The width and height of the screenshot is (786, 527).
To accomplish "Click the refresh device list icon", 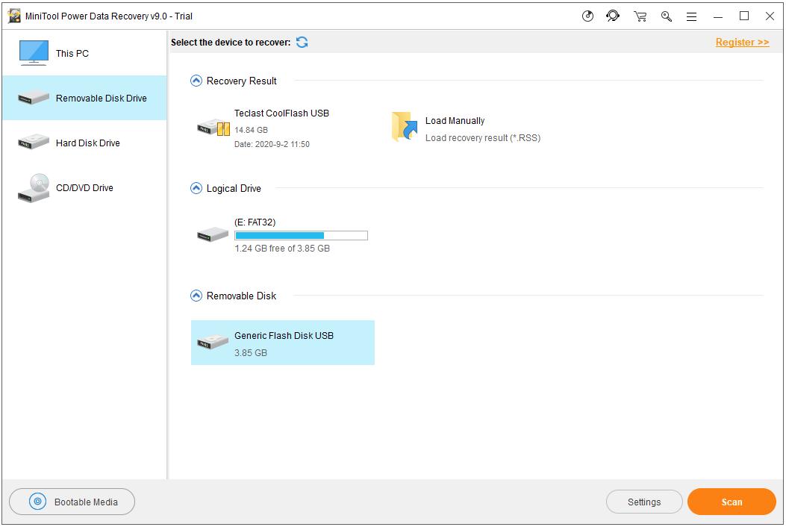I will pos(302,42).
